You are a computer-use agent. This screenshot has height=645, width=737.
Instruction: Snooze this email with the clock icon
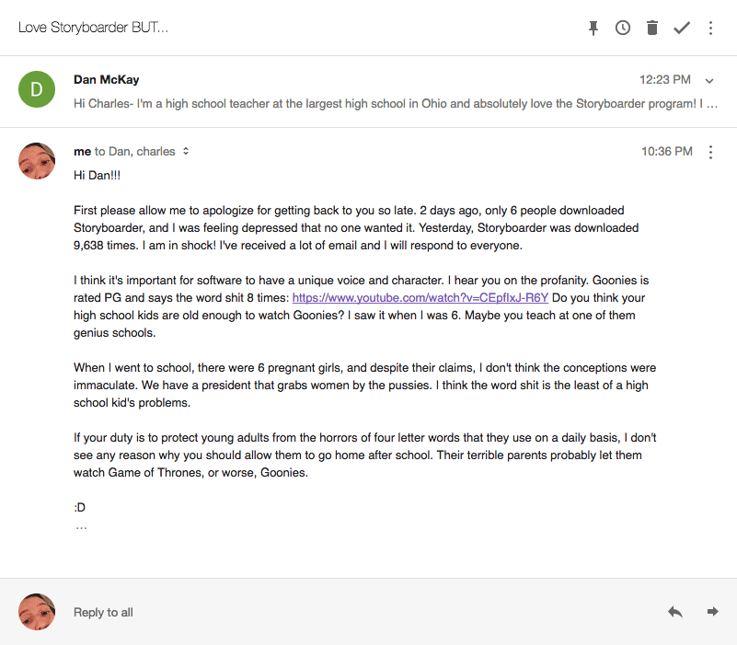623,28
